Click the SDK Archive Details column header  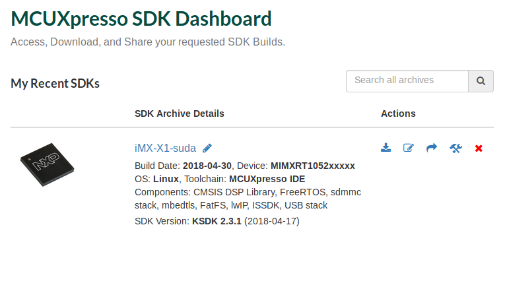pyautogui.click(x=180, y=113)
